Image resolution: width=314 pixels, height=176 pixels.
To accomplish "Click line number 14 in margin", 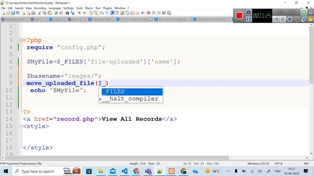I will 9,119.
